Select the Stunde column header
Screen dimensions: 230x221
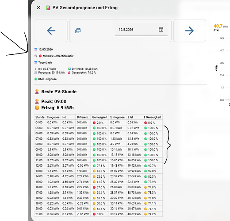[x=40, y=117]
